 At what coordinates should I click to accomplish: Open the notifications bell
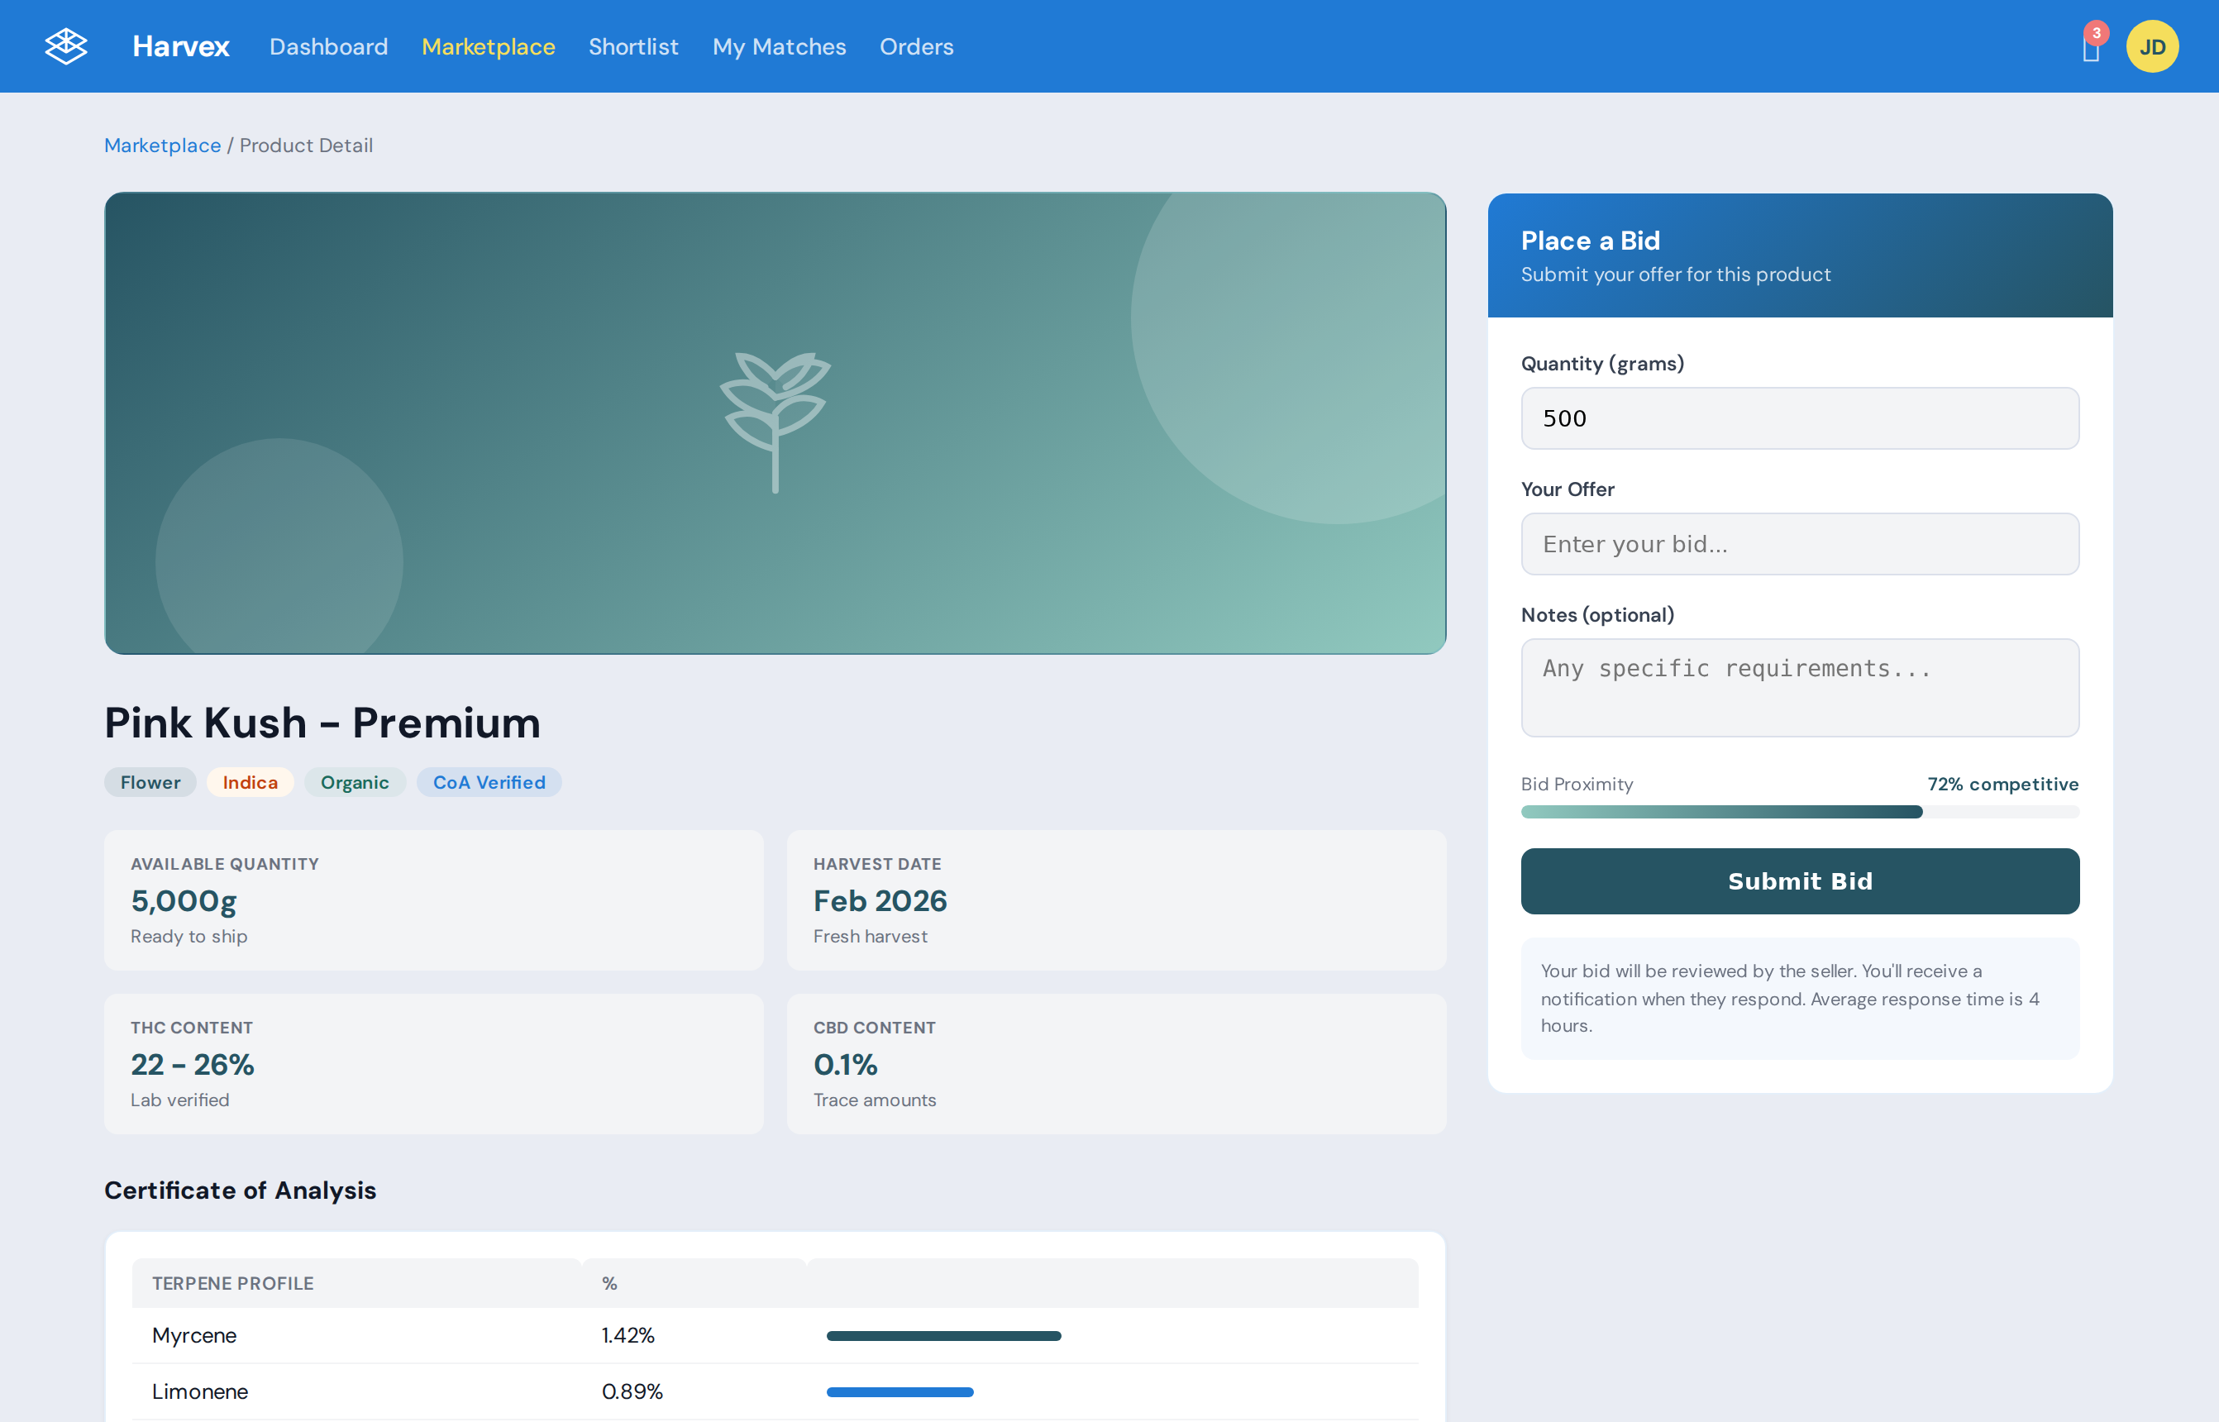point(2089,50)
